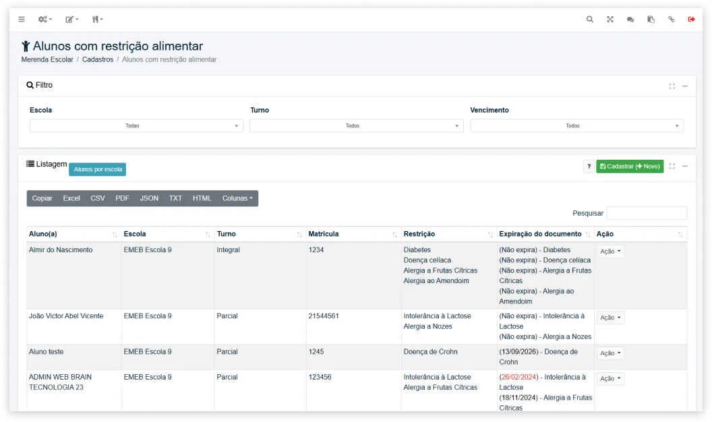This screenshot has height=422, width=712.
Task: Open the pencil edit menu
Action: pyautogui.click(x=71, y=19)
